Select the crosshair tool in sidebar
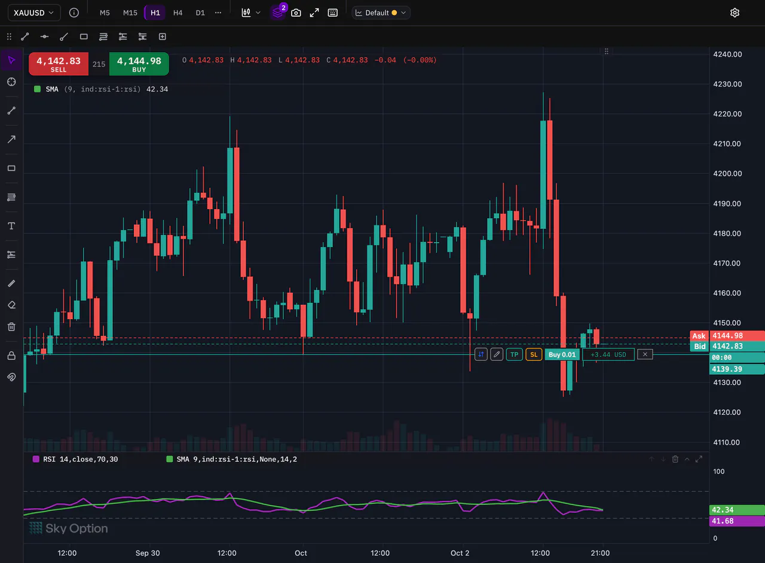This screenshot has height=563, width=765. pyautogui.click(x=11, y=82)
